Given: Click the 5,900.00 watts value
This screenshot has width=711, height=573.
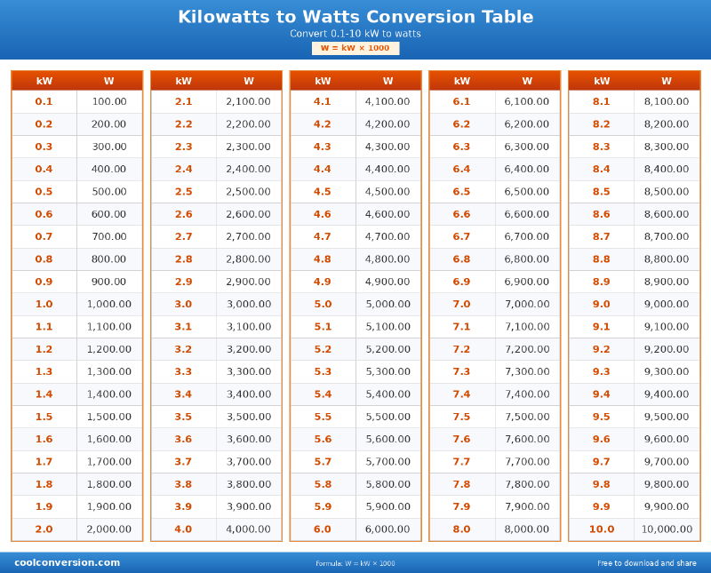Looking at the screenshot, I should coord(387,506).
